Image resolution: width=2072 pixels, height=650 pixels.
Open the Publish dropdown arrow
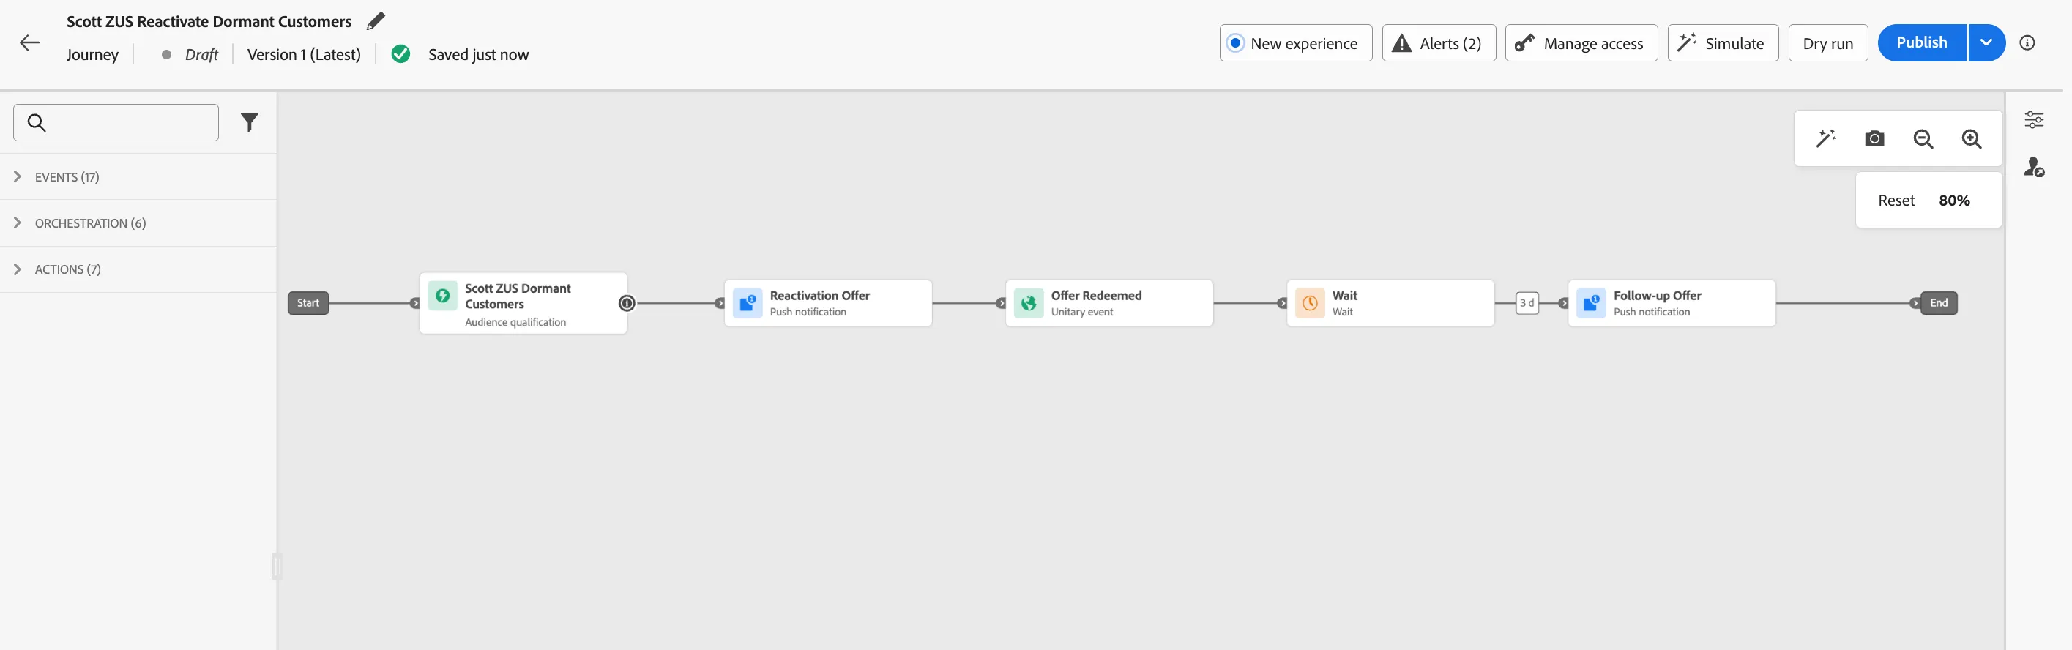coord(1987,42)
